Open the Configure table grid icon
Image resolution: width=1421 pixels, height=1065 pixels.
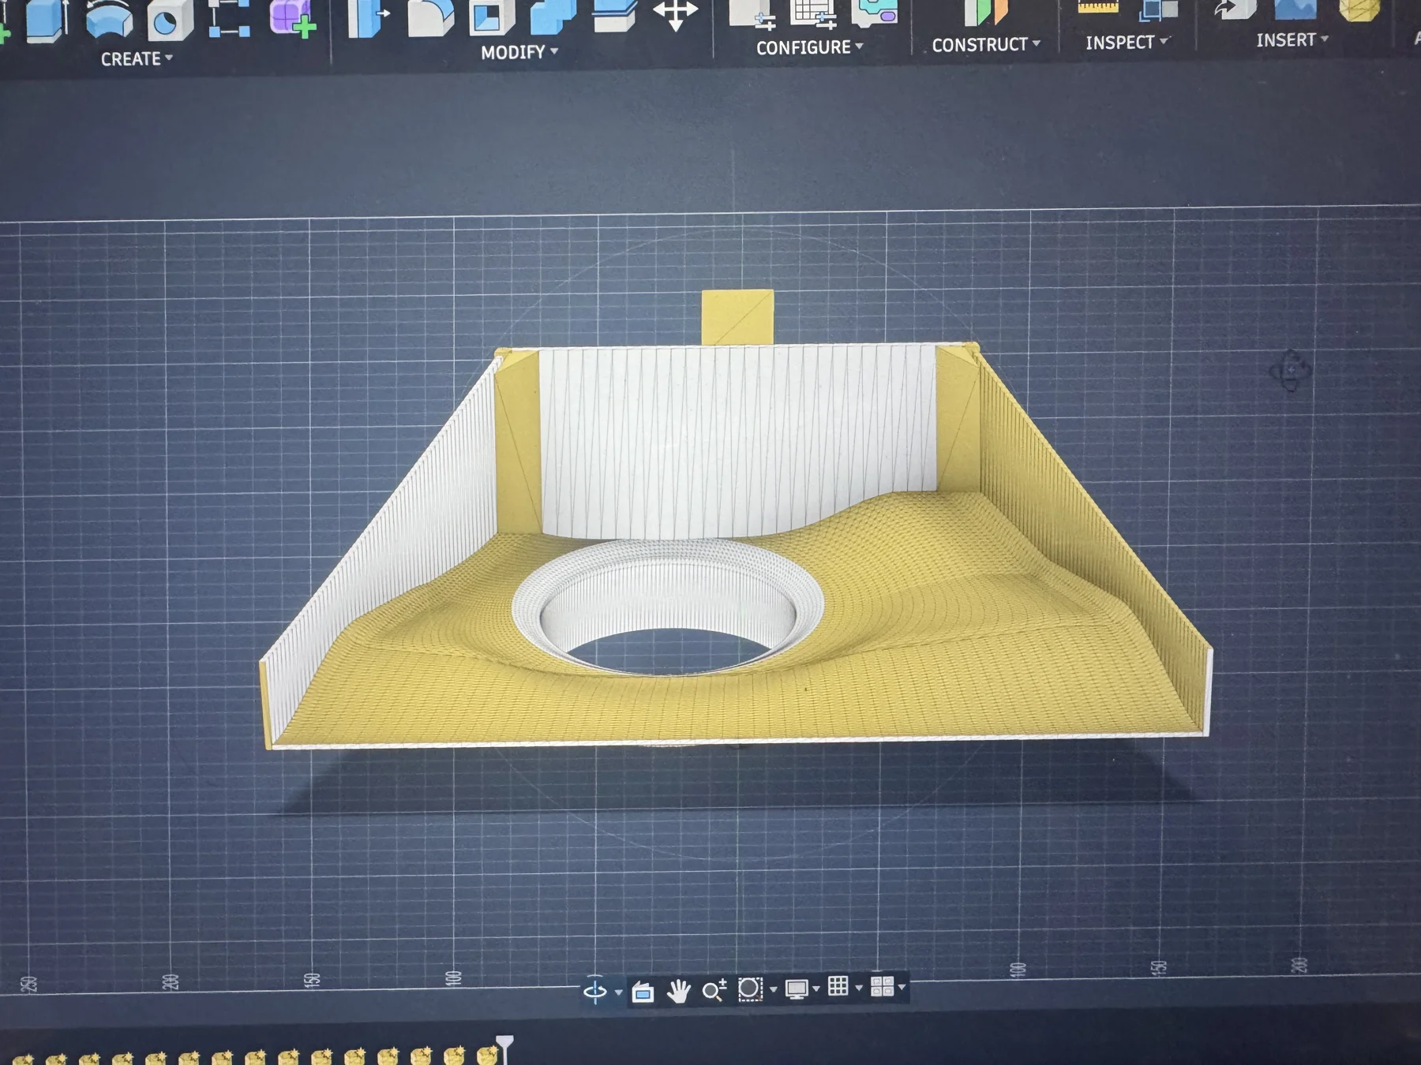pos(814,13)
